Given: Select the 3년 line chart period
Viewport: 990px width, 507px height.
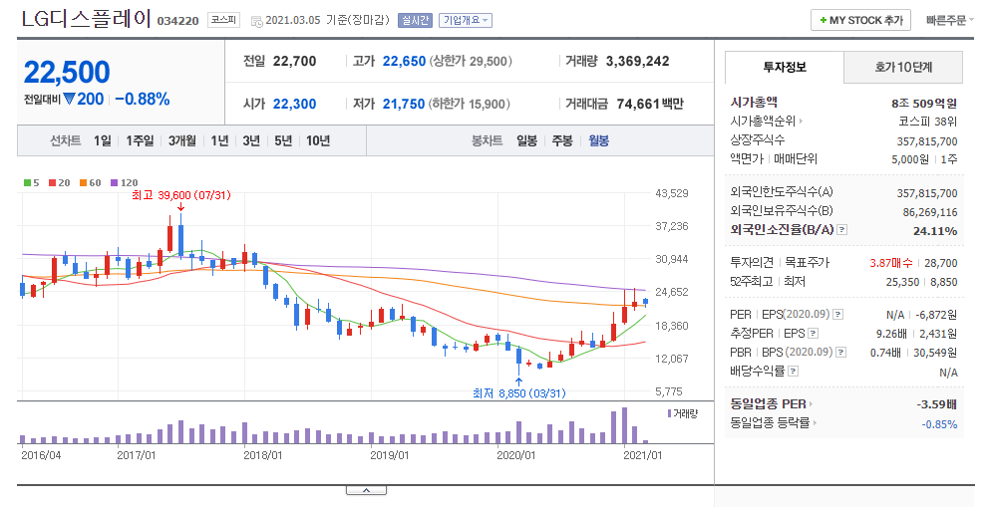Looking at the screenshot, I should click(251, 140).
